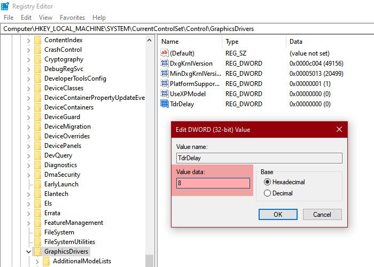Image resolution: width=374 pixels, height=267 pixels.
Task: Select the FileSystem tree key
Action: (59, 232)
